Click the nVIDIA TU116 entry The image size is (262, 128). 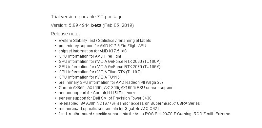click(x=89, y=77)
